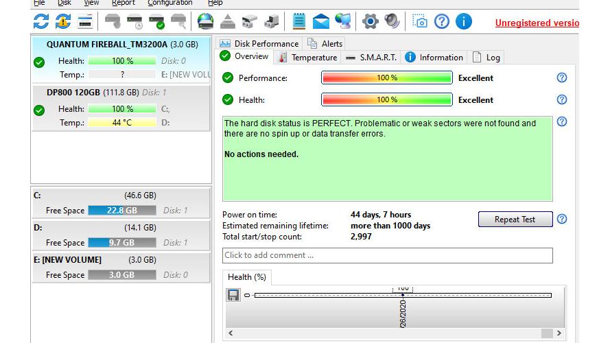Click the camera screenshot toolbar icon
The width and height of the screenshot is (610, 343).
tap(420, 21)
